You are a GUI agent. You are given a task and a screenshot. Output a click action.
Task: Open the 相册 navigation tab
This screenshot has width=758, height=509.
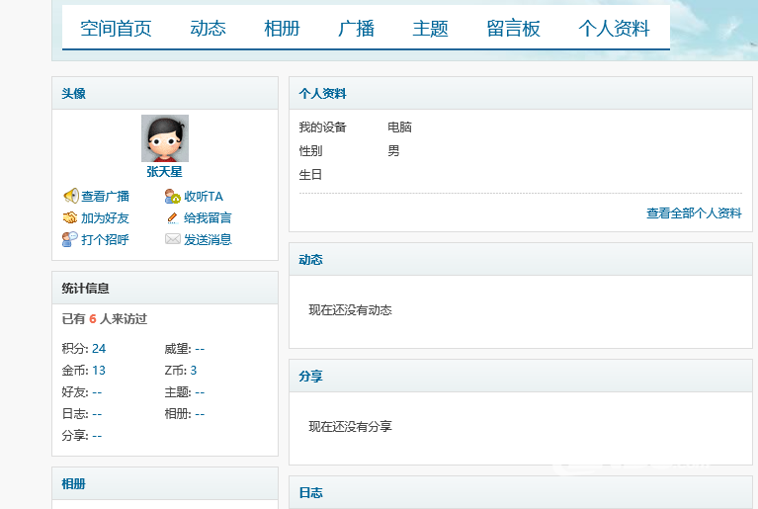click(282, 29)
